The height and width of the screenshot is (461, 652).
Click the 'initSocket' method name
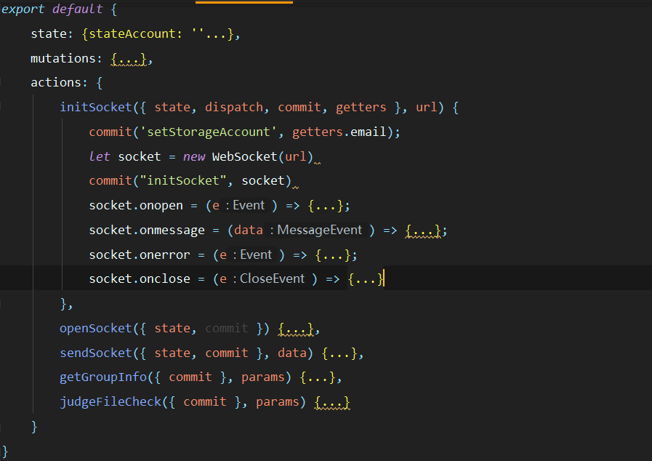tap(96, 108)
